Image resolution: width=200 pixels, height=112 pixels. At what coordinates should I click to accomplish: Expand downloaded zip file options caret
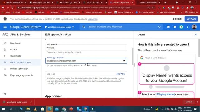pos(31,102)
